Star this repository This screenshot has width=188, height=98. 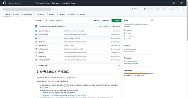coord(175,9)
